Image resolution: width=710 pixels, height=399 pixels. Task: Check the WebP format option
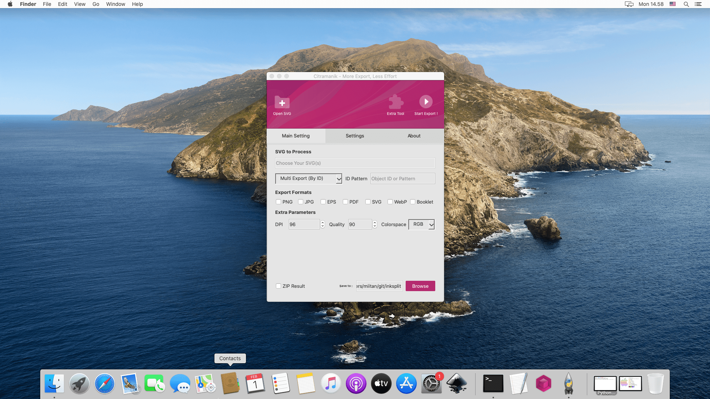point(390,202)
